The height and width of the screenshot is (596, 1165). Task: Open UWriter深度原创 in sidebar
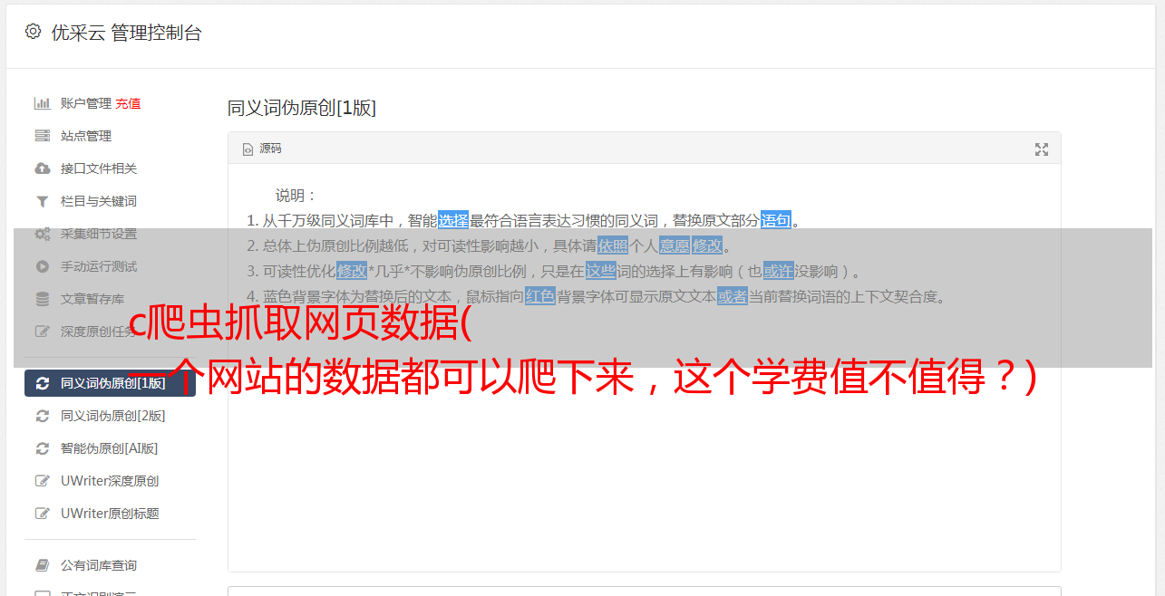pos(110,481)
